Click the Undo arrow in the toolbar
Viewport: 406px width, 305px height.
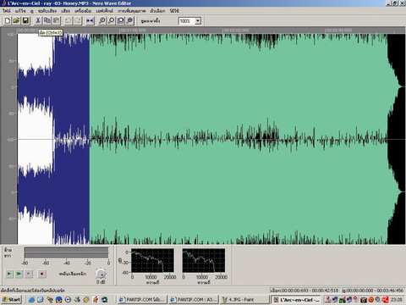coord(69,20)
